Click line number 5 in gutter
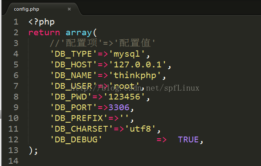 pyautogui.click(x=16, y=65)
